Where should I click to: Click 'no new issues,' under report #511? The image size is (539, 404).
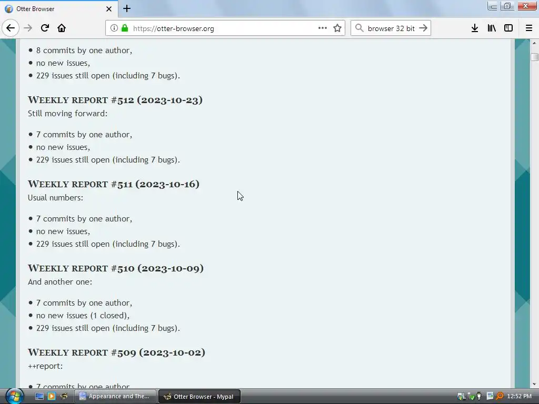click(x=63, y=231)
